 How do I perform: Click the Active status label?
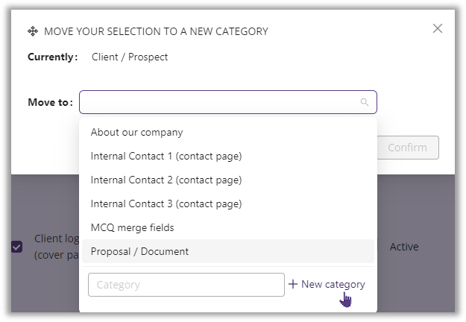(404, 247)
